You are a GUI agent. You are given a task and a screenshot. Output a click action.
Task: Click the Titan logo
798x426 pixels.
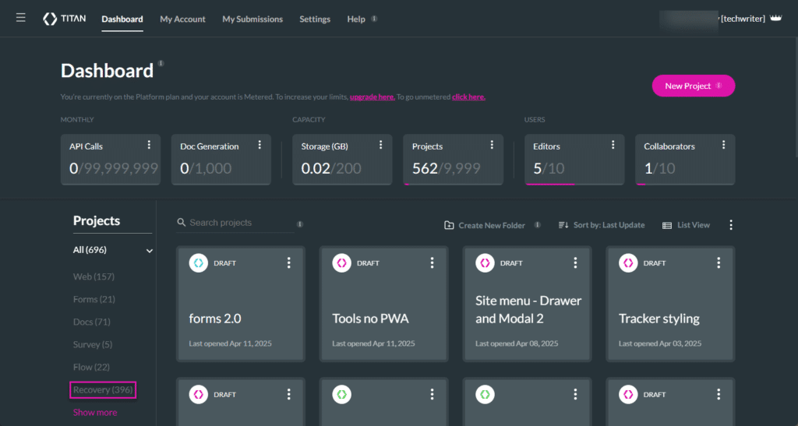pyautogui.click(x=65, y=19)
